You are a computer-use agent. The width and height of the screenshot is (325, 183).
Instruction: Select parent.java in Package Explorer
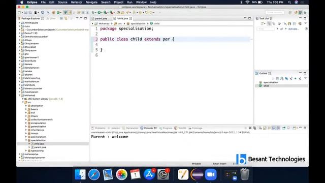click(40, 147)
